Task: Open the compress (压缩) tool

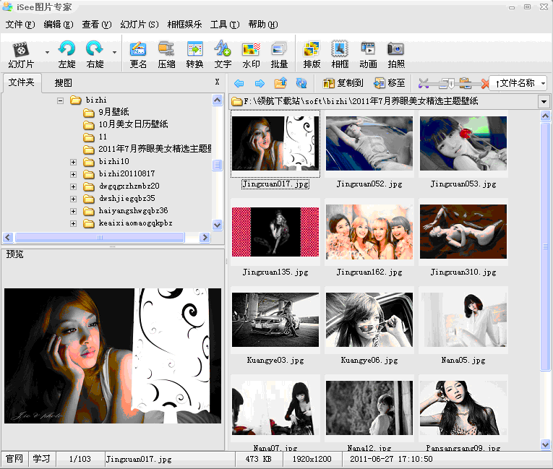Action: click(x=166, y=55)
